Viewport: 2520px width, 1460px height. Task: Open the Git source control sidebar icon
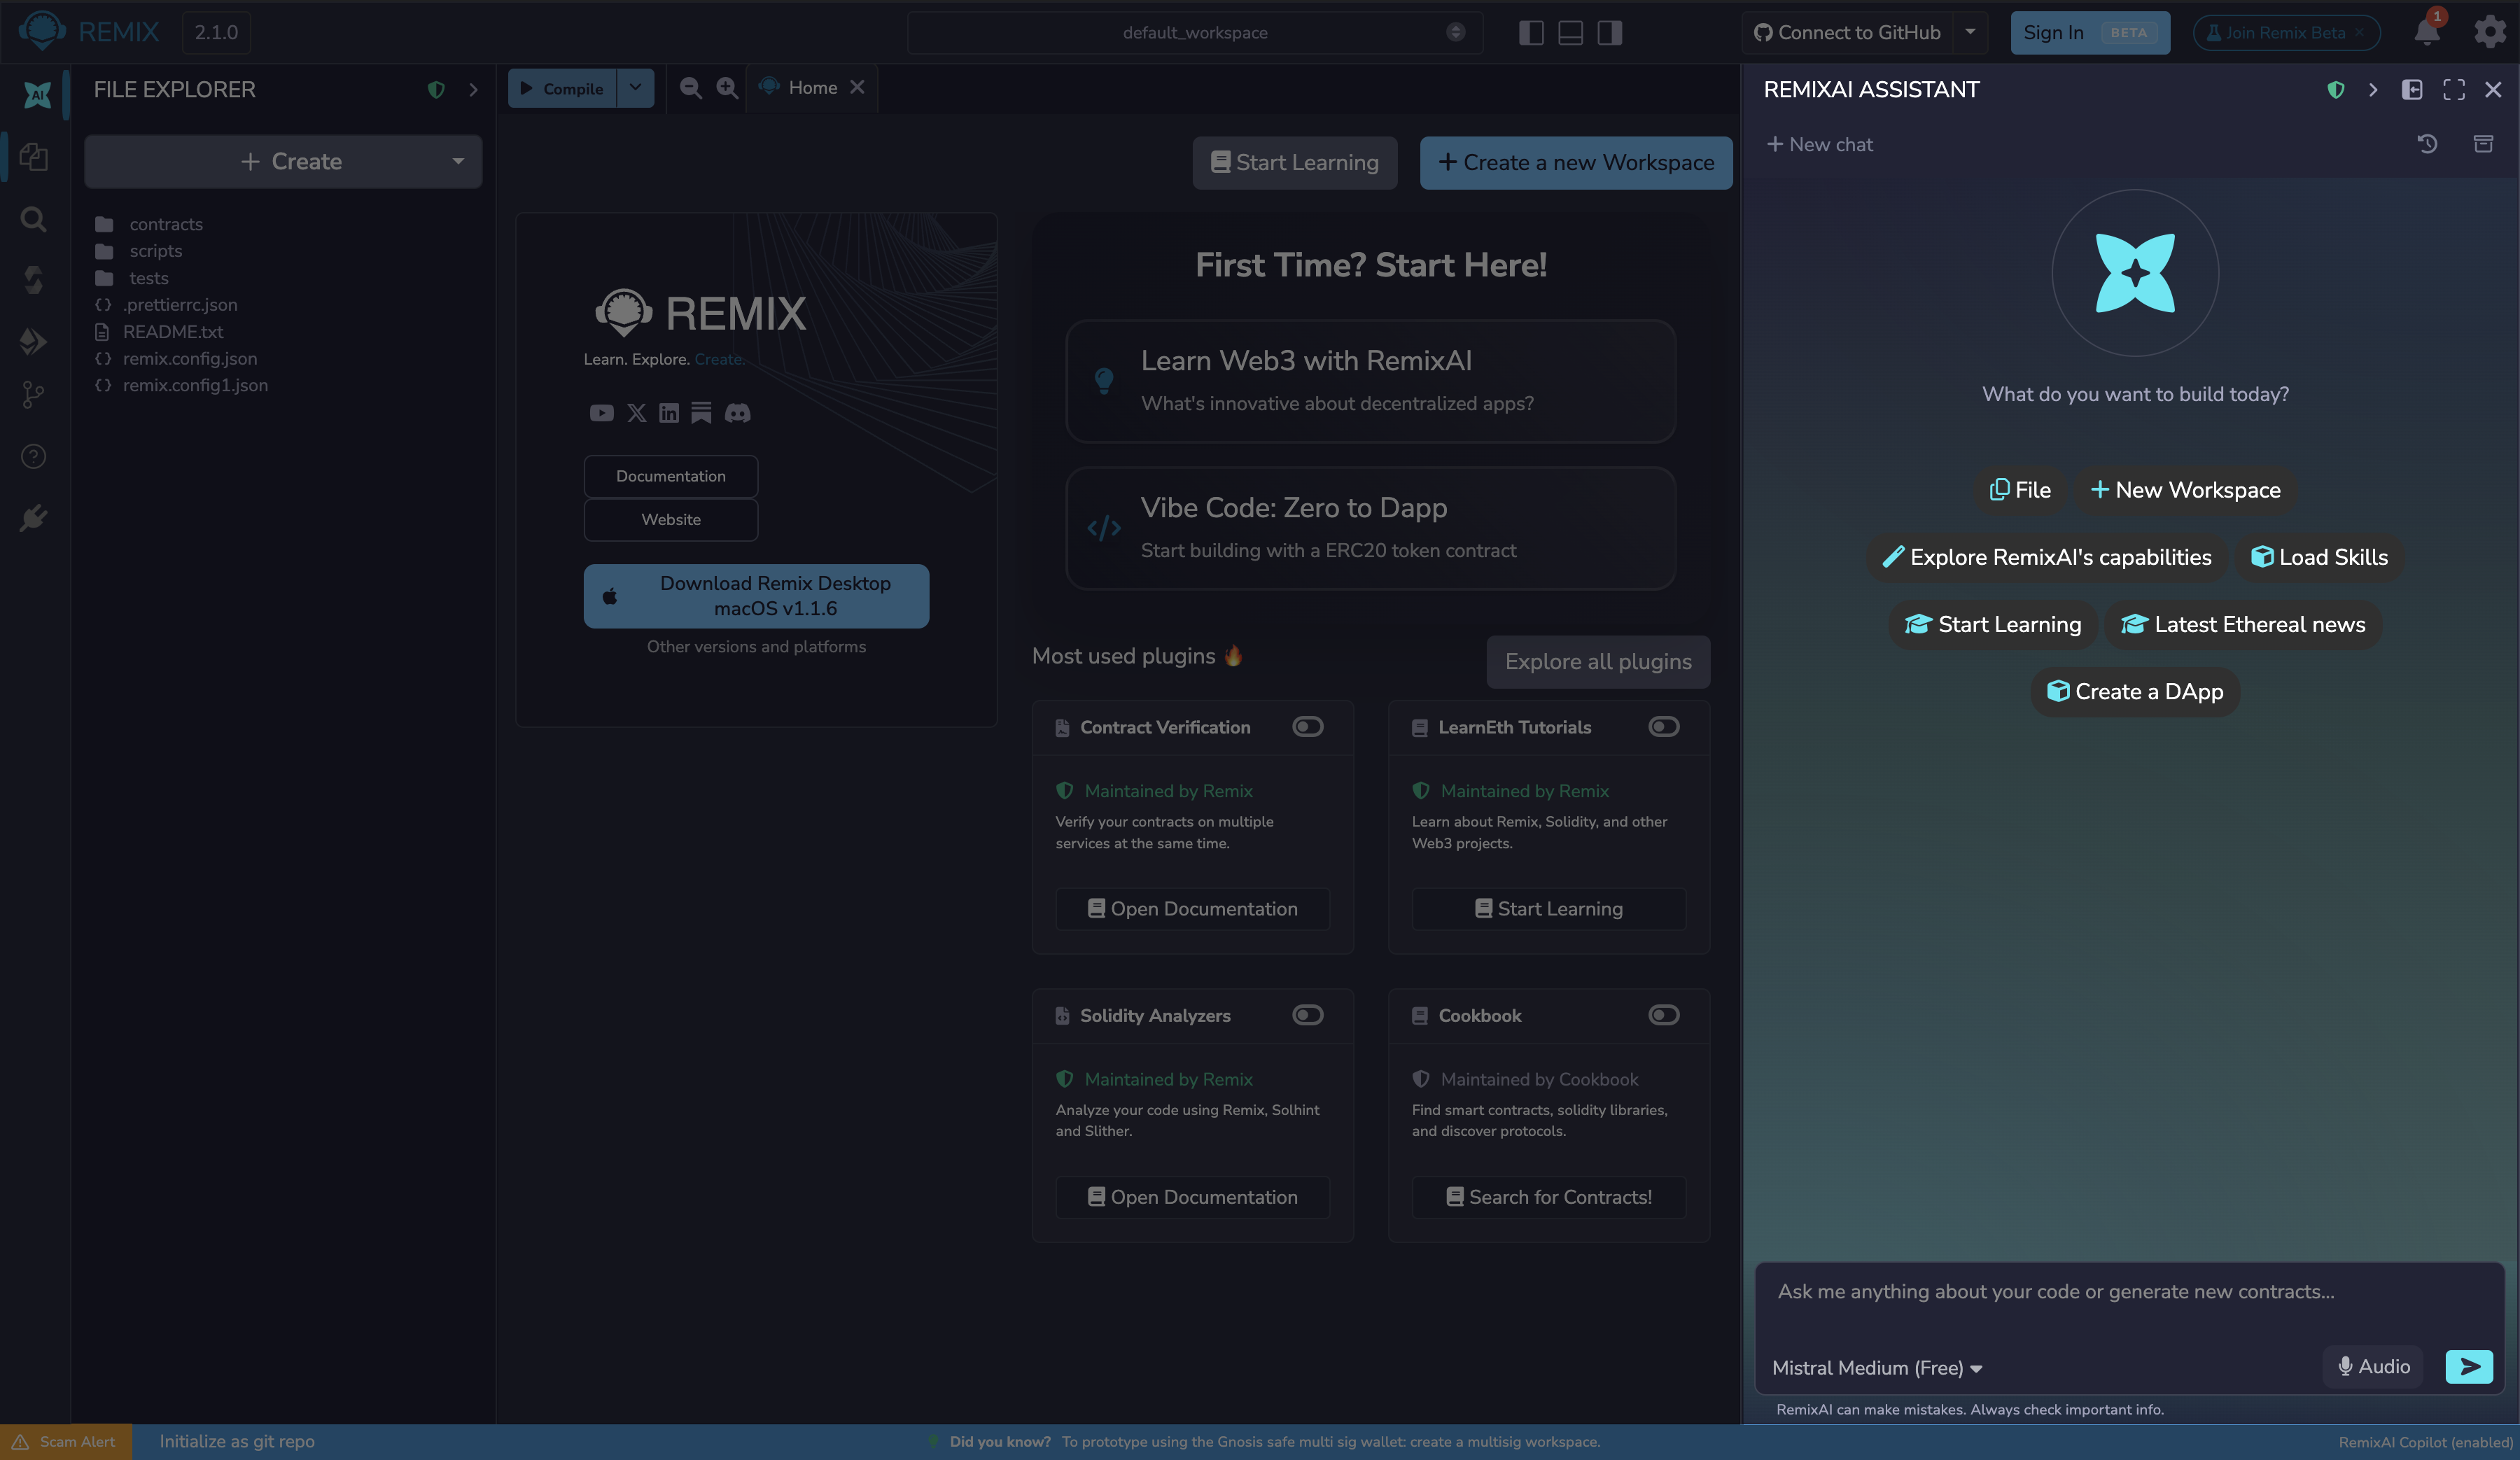coord(34,396)
